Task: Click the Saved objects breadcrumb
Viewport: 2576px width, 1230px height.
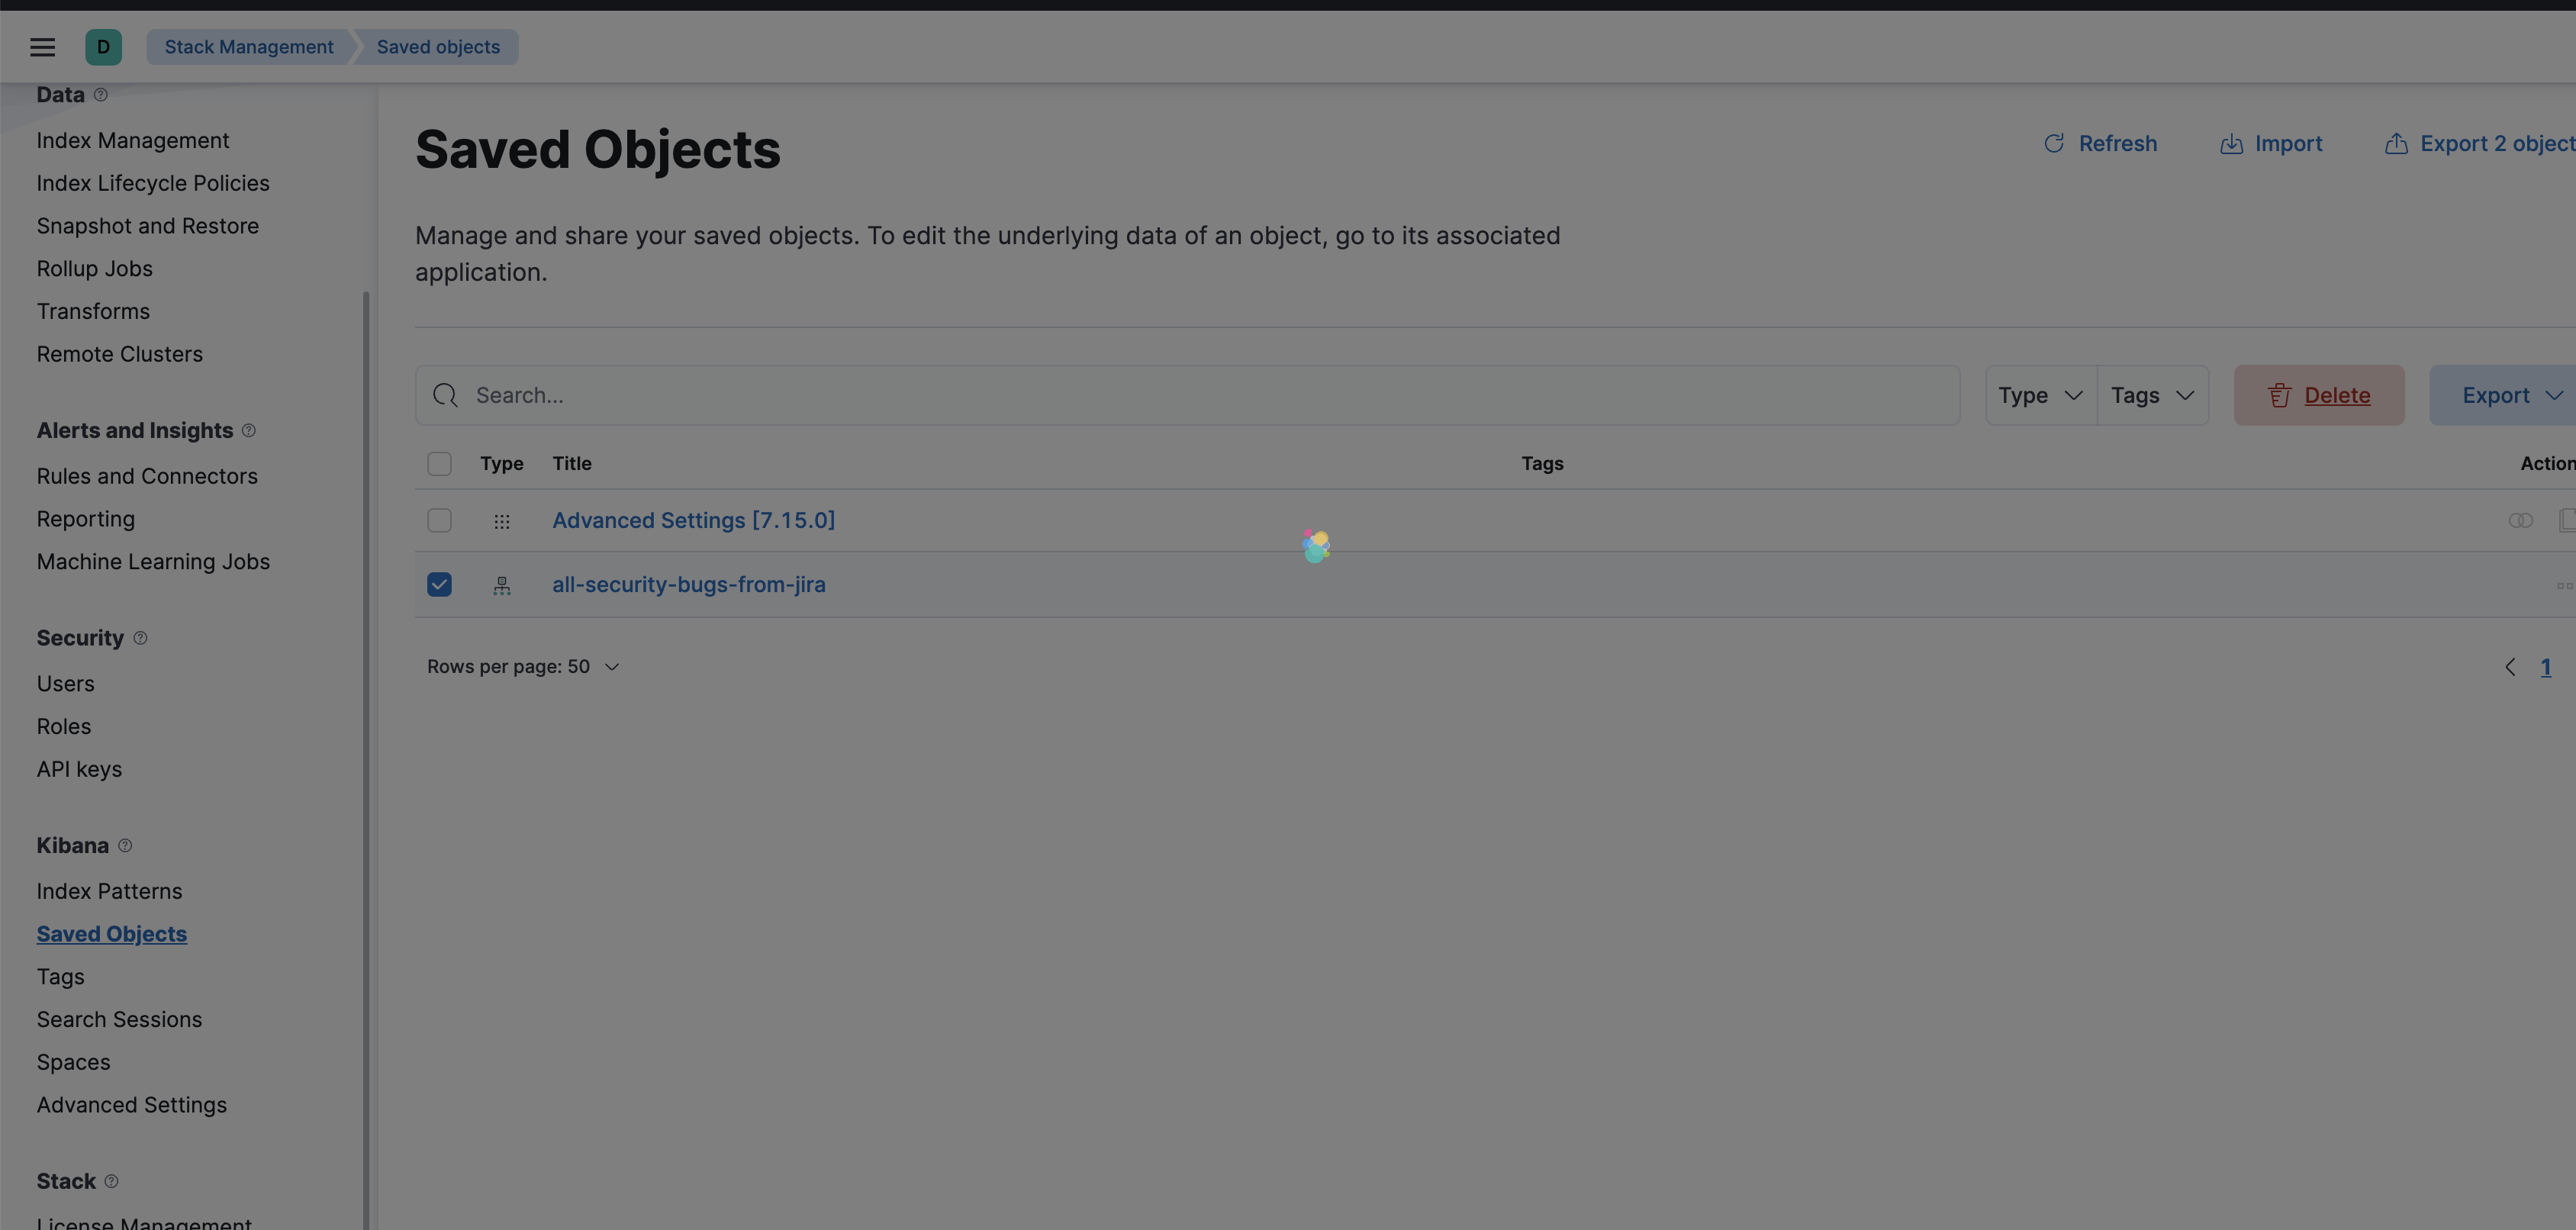Action: pos(438,47)
